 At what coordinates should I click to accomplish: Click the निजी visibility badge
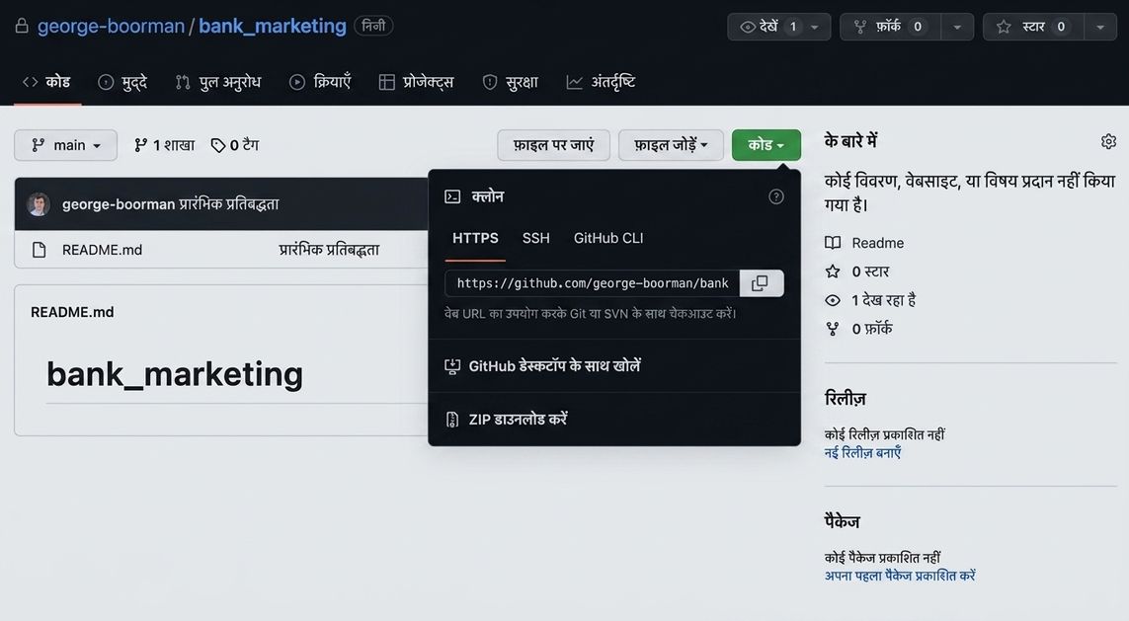(373, 26)
